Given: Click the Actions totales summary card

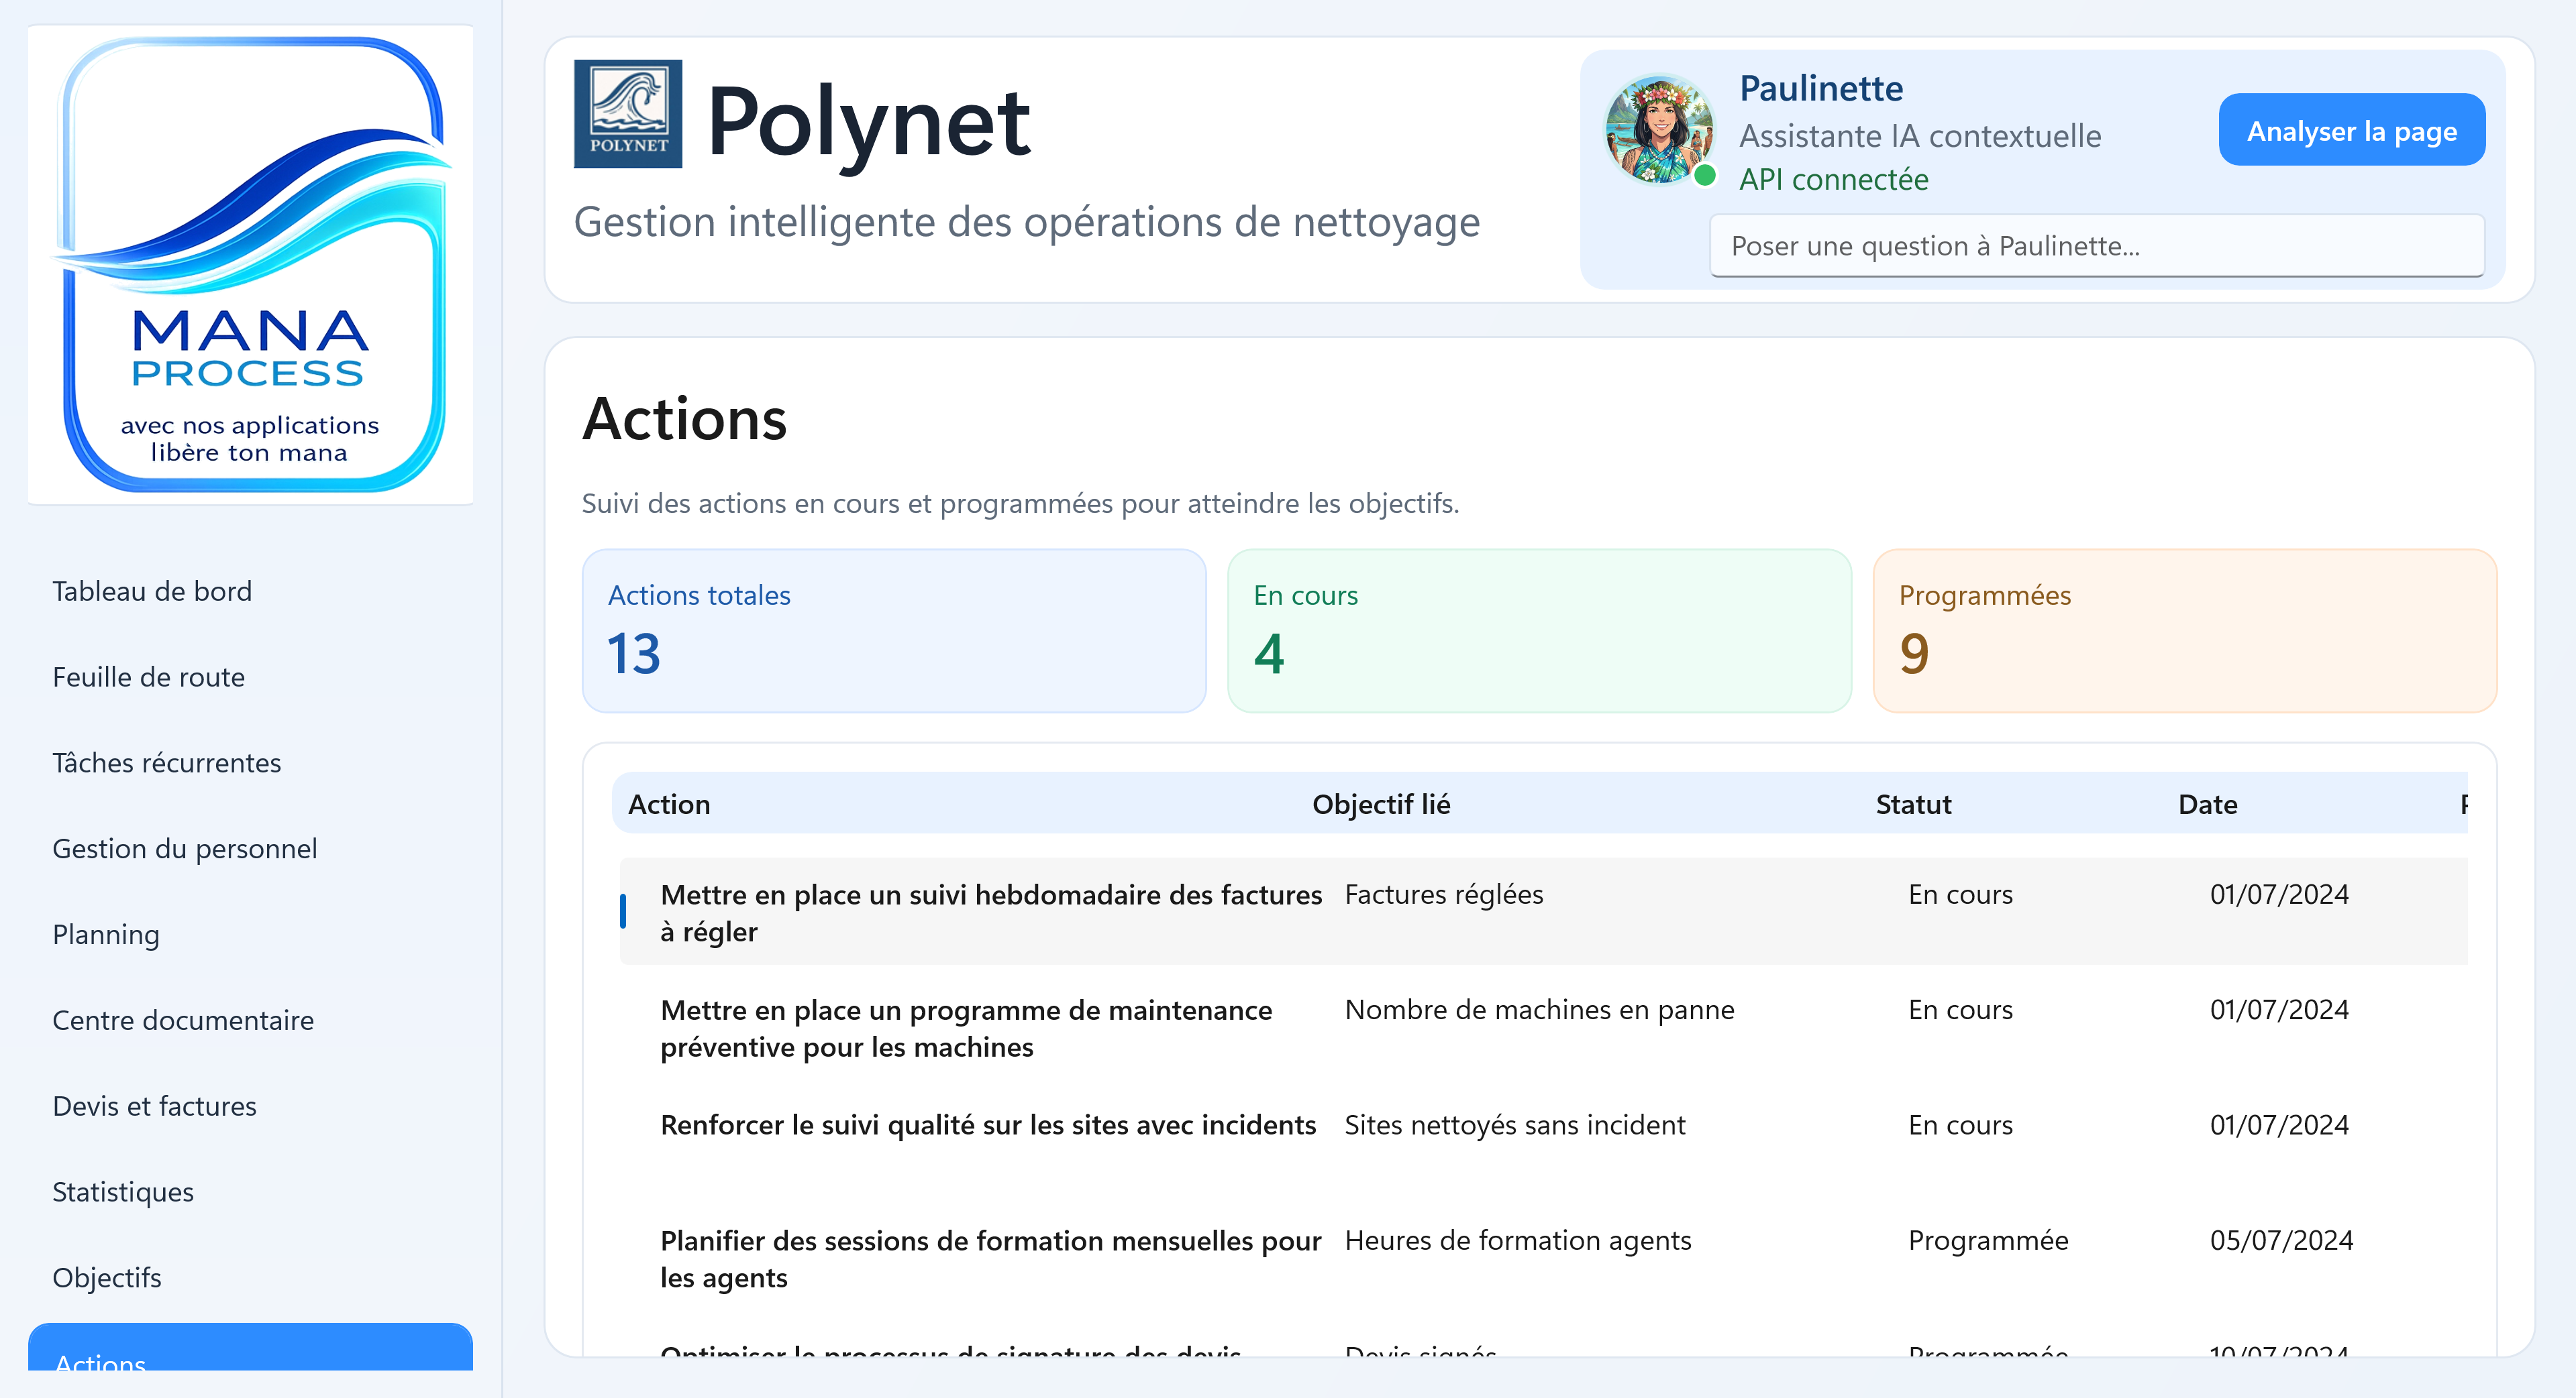Looking at the screenshot, I should pos(893,630).
